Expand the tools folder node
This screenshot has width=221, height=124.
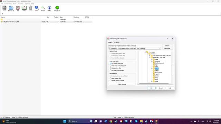(152, 81)
